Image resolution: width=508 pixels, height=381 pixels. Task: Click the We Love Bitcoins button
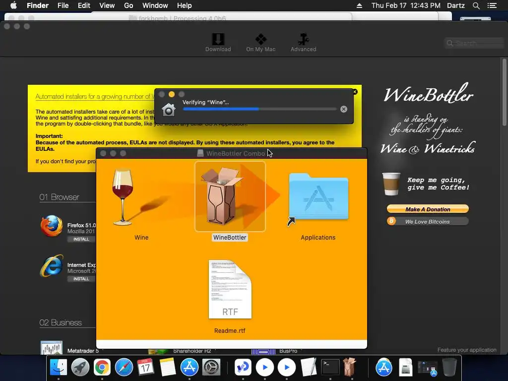coord(428,222)
